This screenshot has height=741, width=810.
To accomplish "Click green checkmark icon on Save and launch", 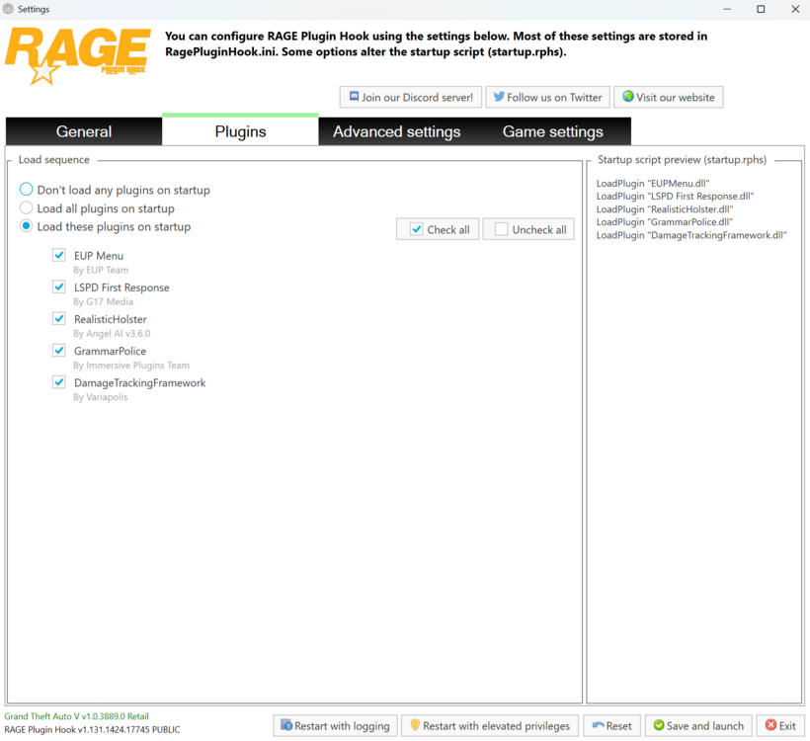I will pyautogui.click(x=659, y=725).
